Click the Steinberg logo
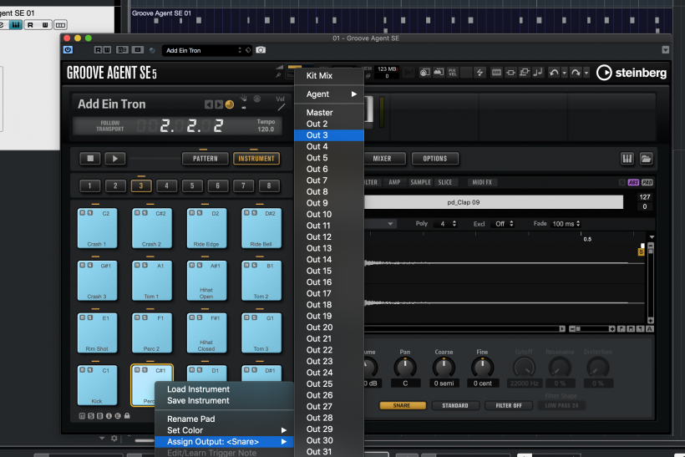This screenshot has width=685, height=457. pyautogui.click(x=632, y=73)
